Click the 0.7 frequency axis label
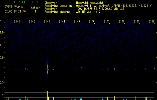This screenshot has width=157, height=100. [2, 82]
